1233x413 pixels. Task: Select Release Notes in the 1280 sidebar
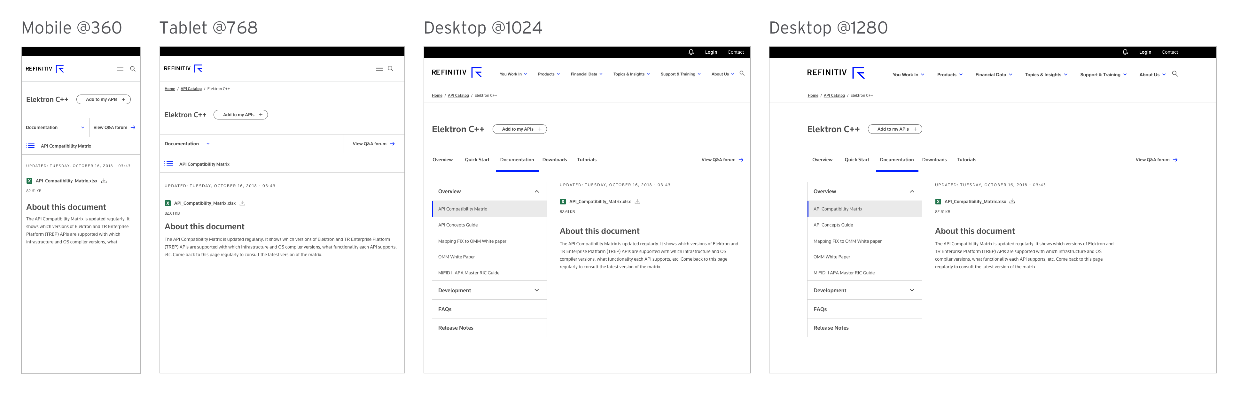coord(831,327)
